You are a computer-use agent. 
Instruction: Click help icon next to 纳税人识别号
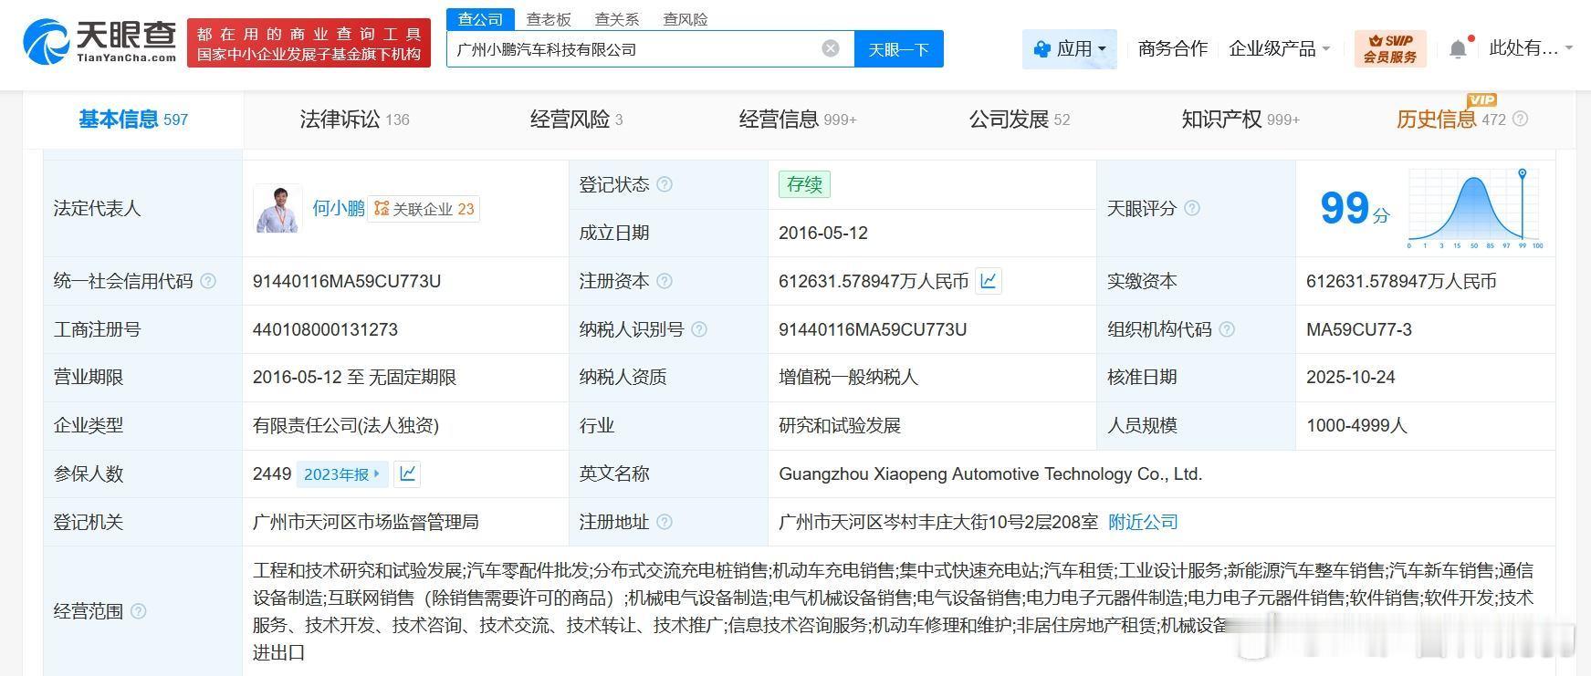699,329
